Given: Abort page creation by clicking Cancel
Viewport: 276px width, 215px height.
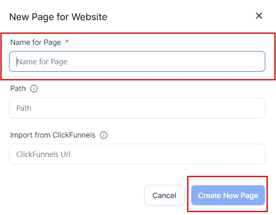Looking at the screenshot, I should click(164, 196).
